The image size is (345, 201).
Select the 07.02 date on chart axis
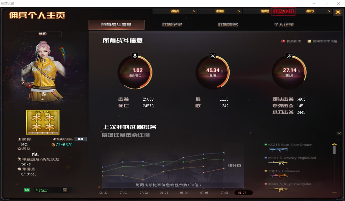(144, 193)
